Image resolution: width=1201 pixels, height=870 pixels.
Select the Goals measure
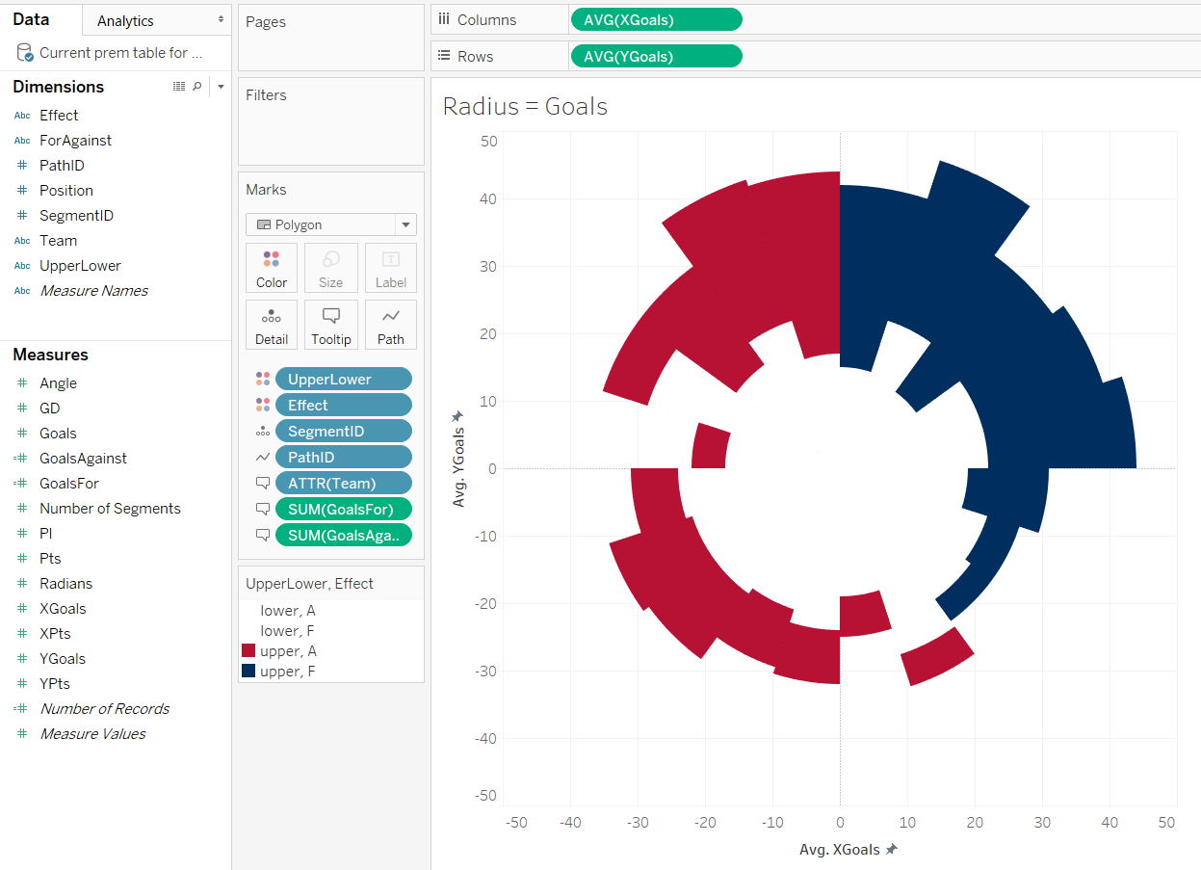point(58,433)
